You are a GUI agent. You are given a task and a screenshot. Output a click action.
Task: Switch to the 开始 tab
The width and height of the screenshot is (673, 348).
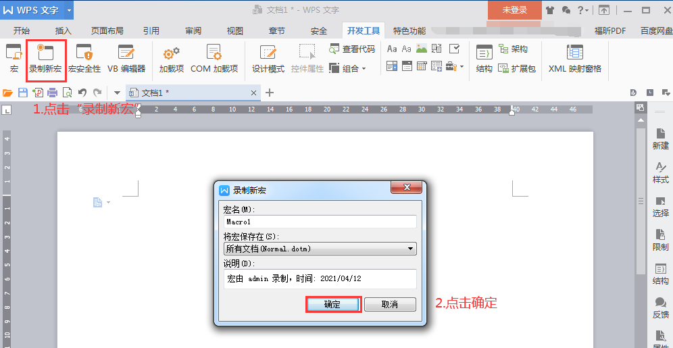pyautogui.click(x=22, y=30)
